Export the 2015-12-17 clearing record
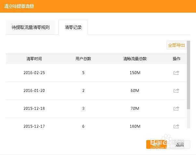The image size is (196, 155). pyautogui.click(x=176, y=126)
